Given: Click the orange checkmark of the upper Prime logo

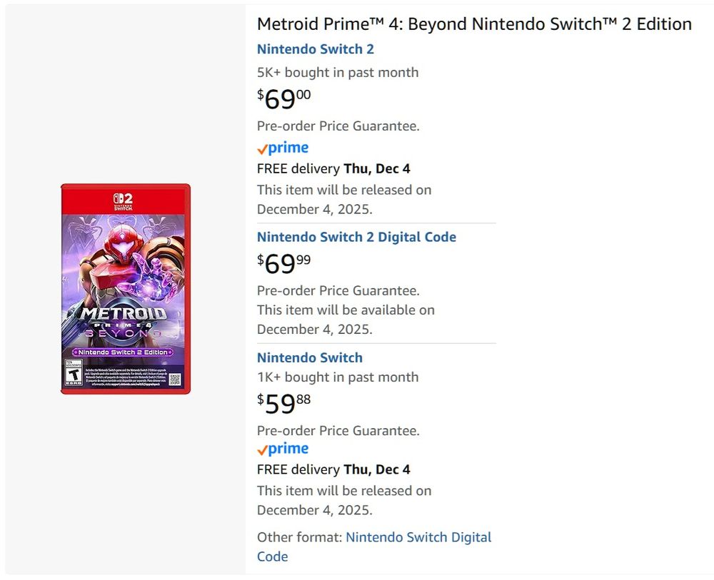Looking at the screenshot, I should click(x=262, y=148).
